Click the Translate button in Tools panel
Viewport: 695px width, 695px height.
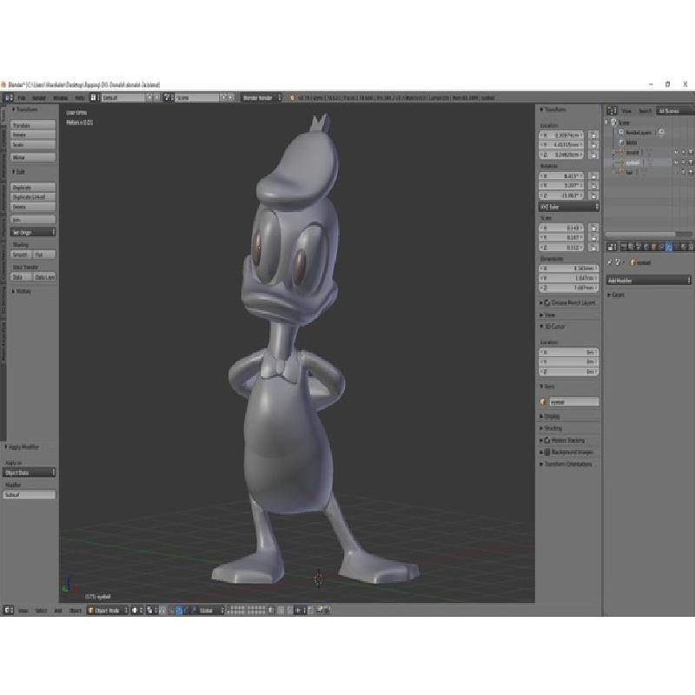(x=21, y=125)
